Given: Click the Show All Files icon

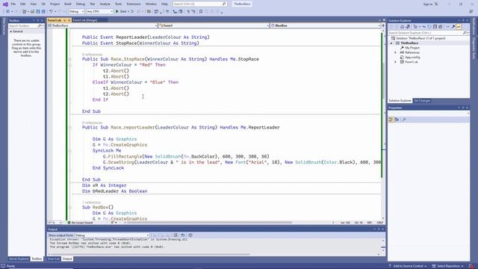Looking at the screenshot, I should [x=441, y=27].
